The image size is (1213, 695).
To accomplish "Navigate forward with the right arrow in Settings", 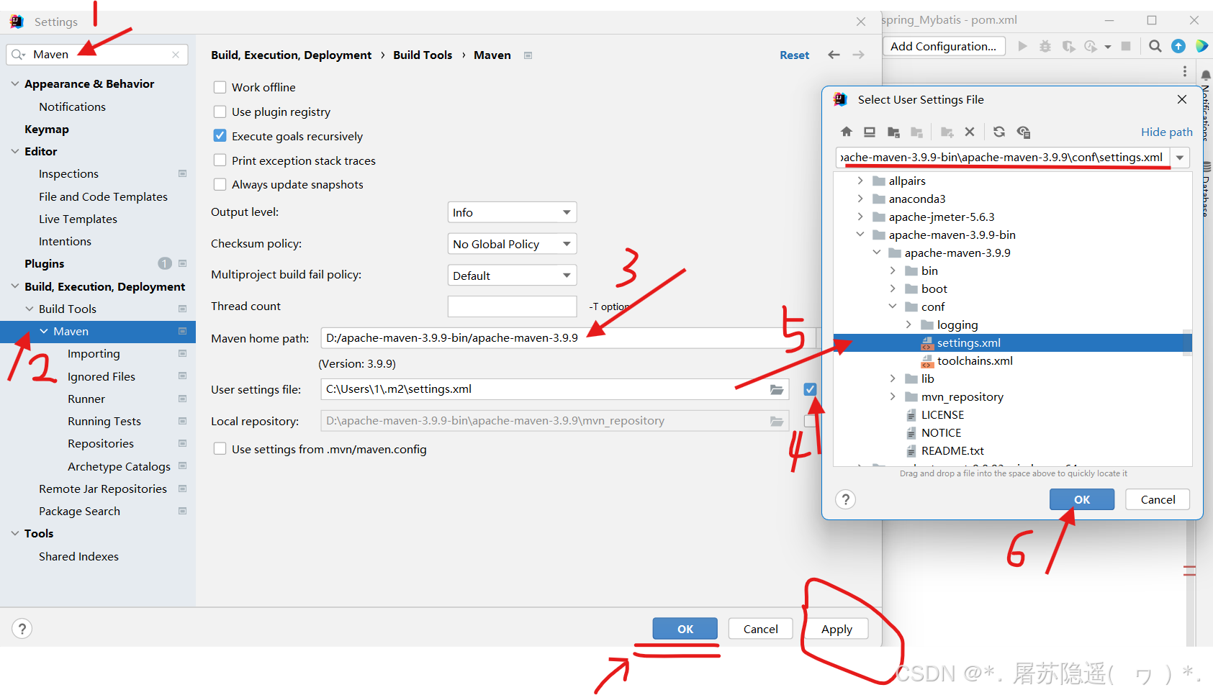I will click(858, 55).
